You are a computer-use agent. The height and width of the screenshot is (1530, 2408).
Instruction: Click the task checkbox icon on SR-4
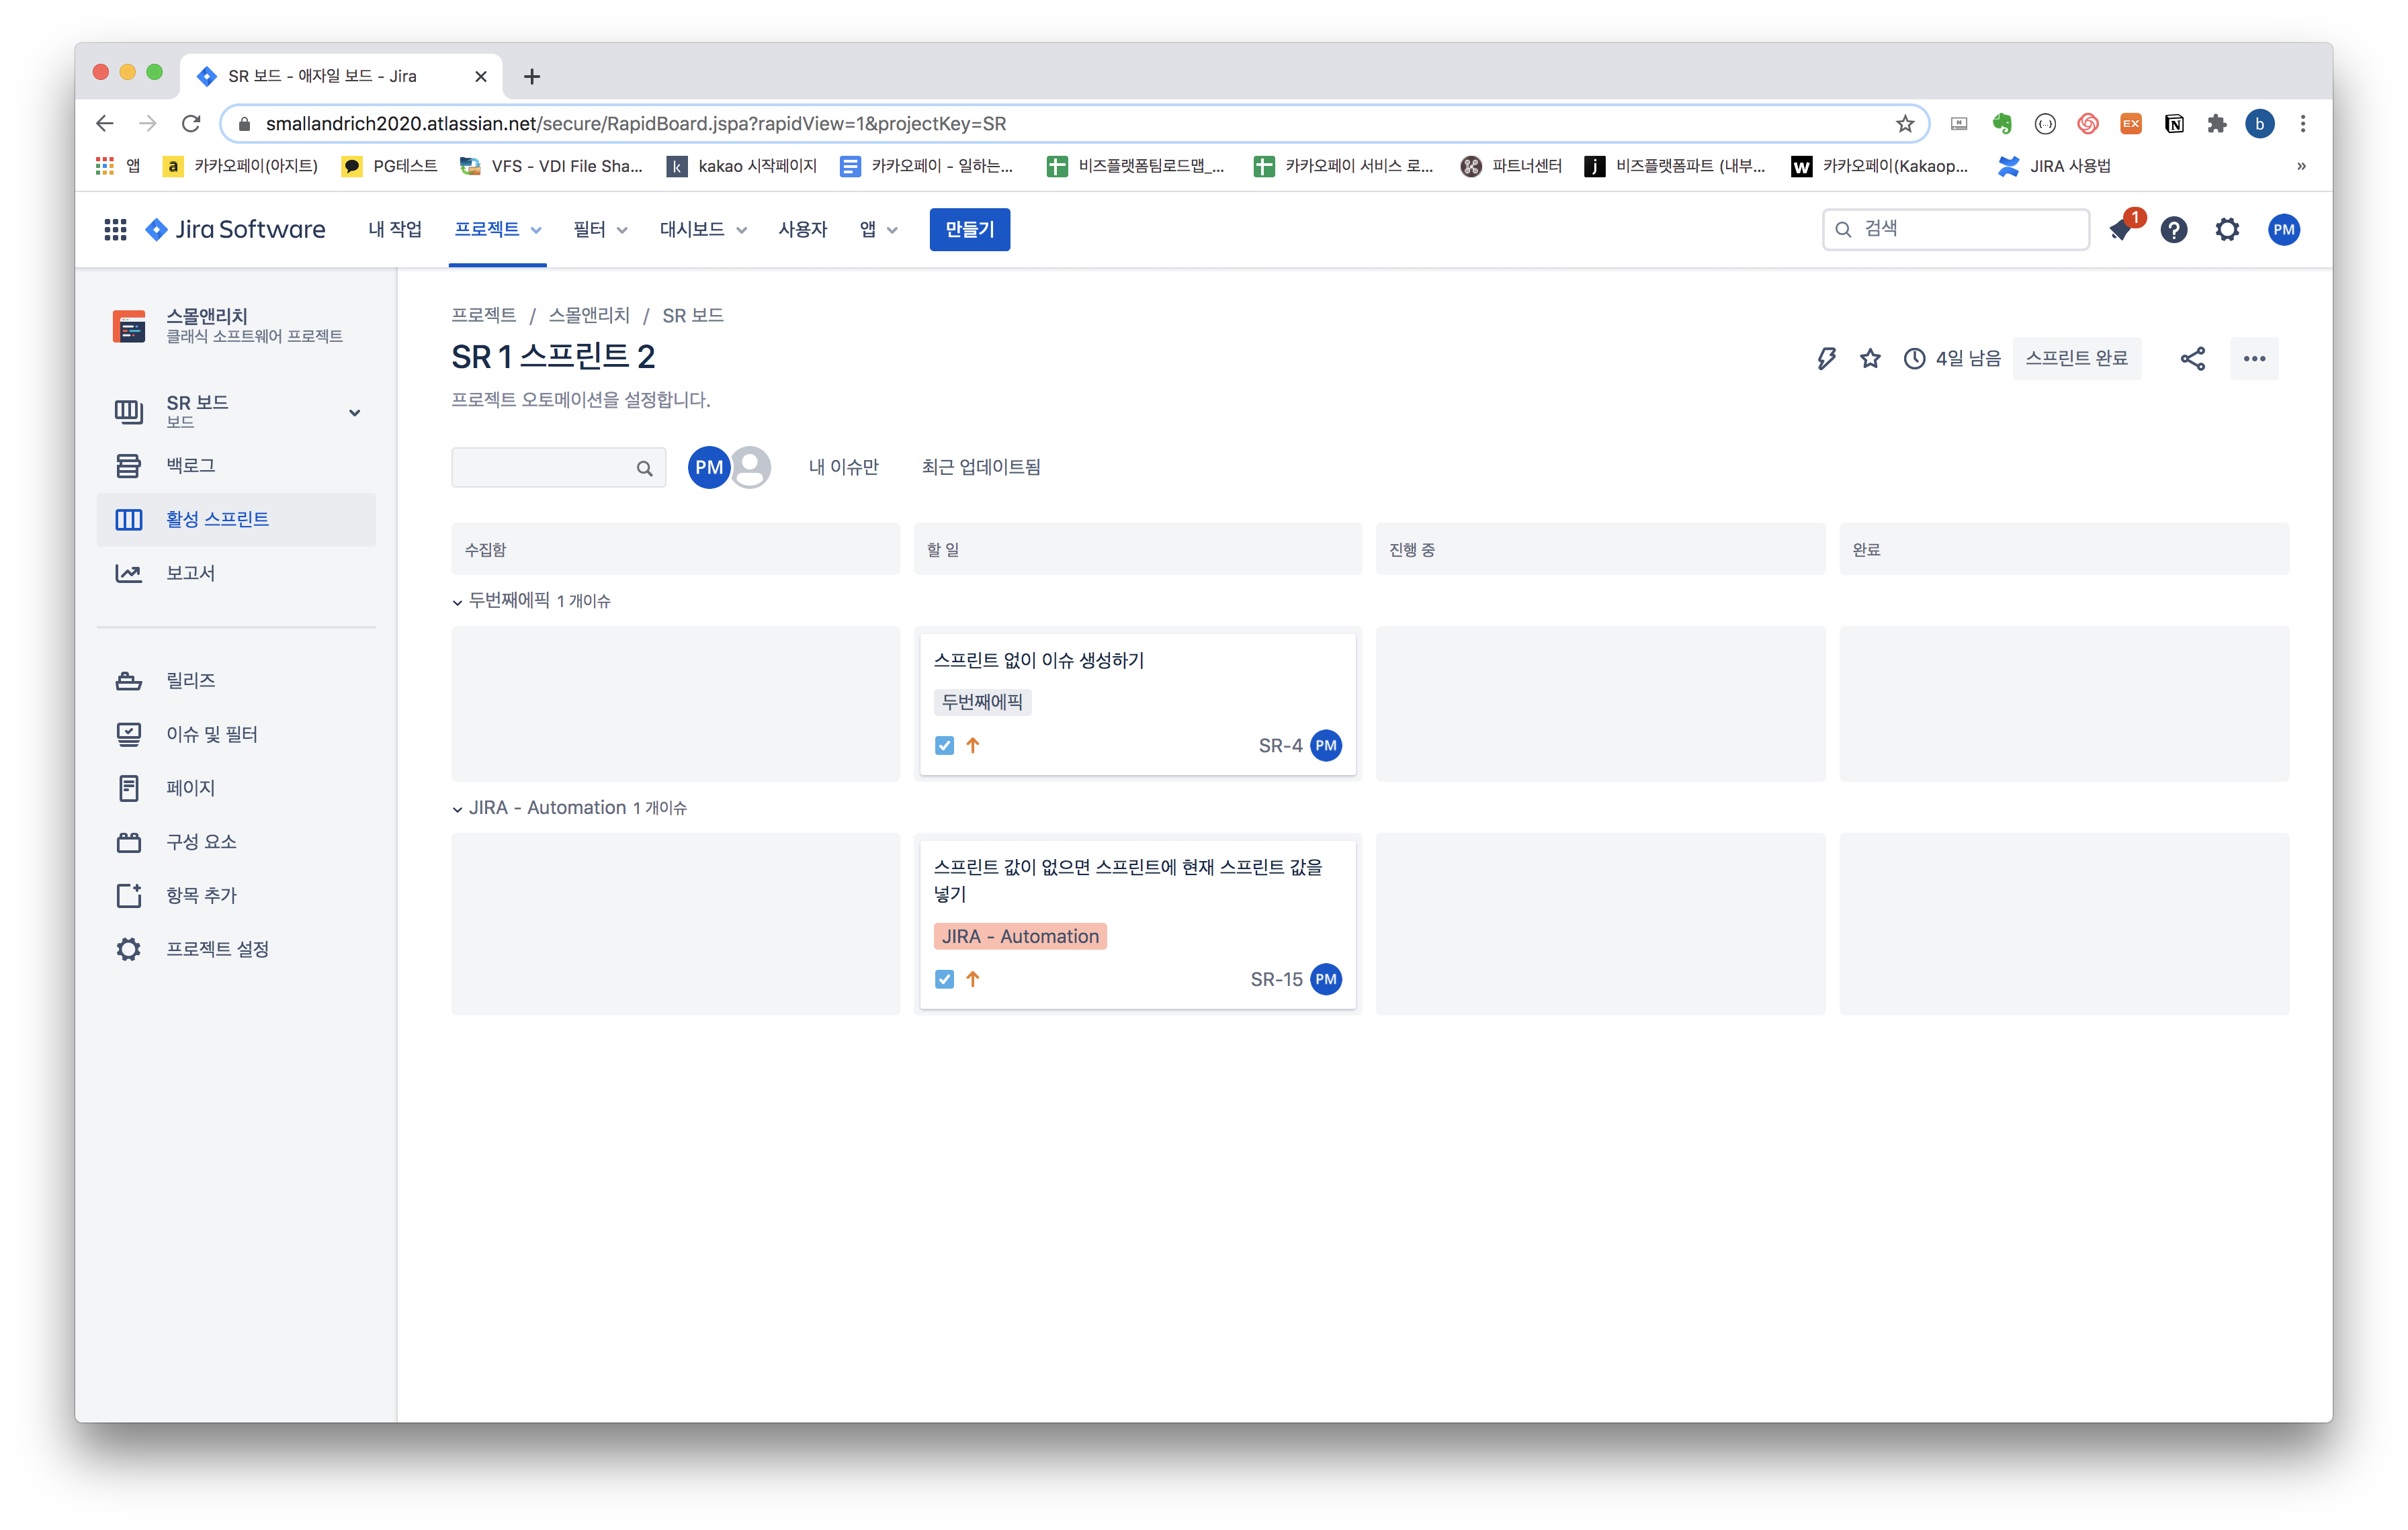(944, 746)
